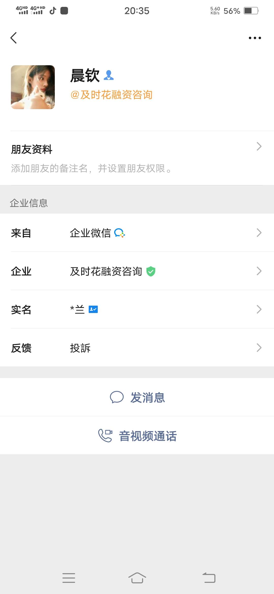This screenshot has width=274, height=594.
Task: Tap the audio-video call phone icon
Action: 105,436
